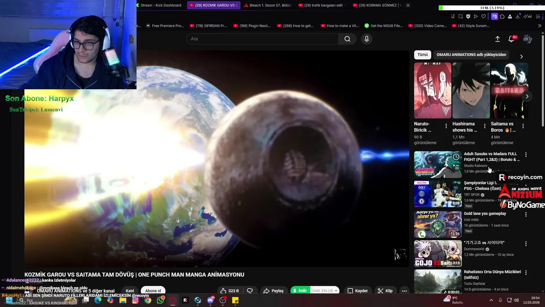
Task: Open WhatsApp from the taskbar
Action: 160,300
